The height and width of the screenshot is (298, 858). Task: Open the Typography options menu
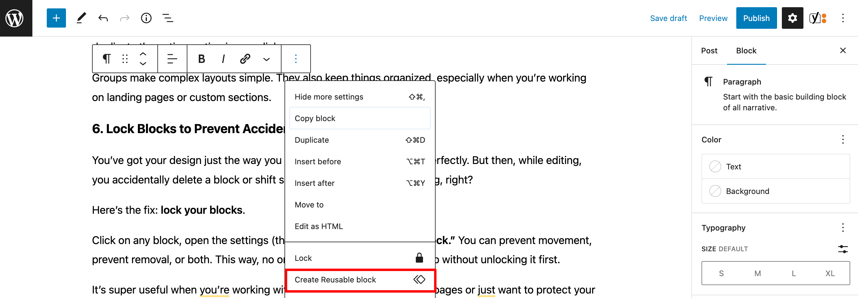[x=842, y=228]
